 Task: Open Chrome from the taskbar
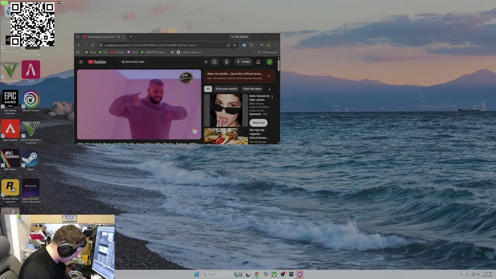click(257, 274)
